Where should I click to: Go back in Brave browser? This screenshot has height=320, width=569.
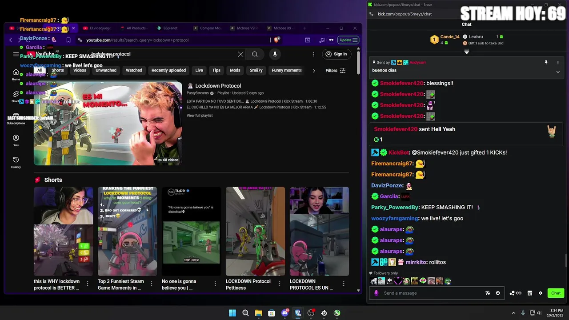[11, 40]
